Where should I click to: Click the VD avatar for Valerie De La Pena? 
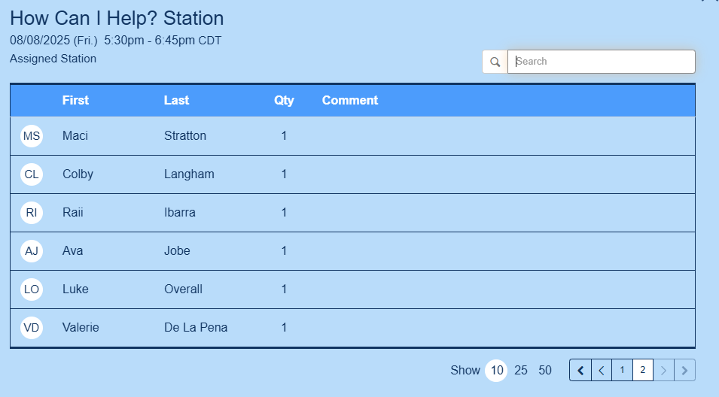point(32,328)
